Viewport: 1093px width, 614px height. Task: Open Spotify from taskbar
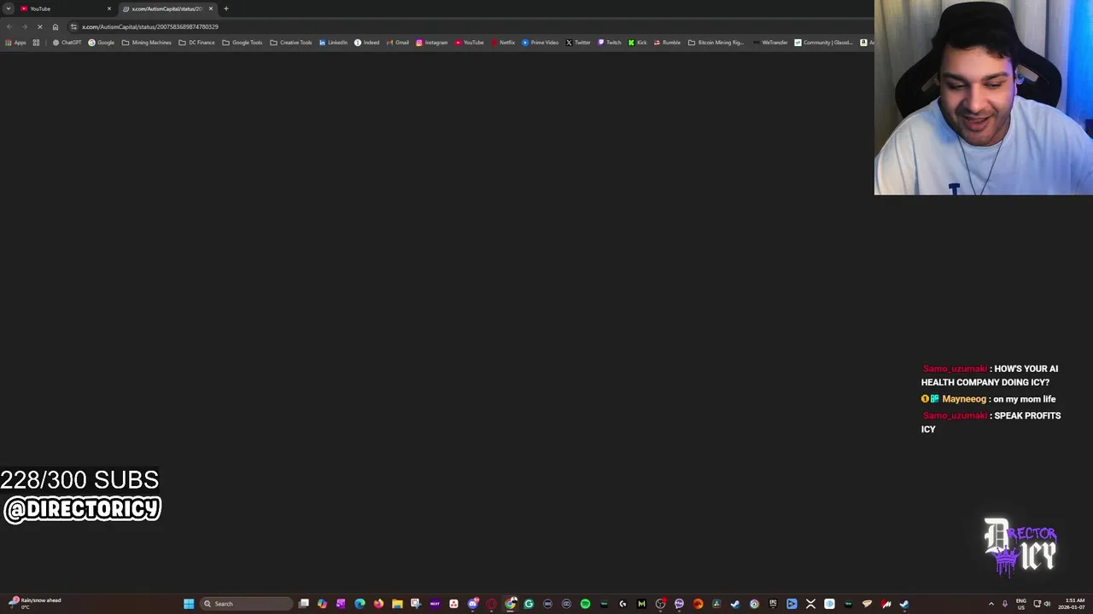pyautogui.click(x=585, y=604)
